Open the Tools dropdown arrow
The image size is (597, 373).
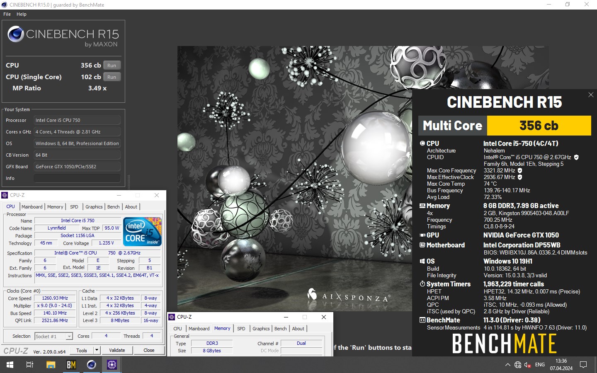(x=97, y=350)
